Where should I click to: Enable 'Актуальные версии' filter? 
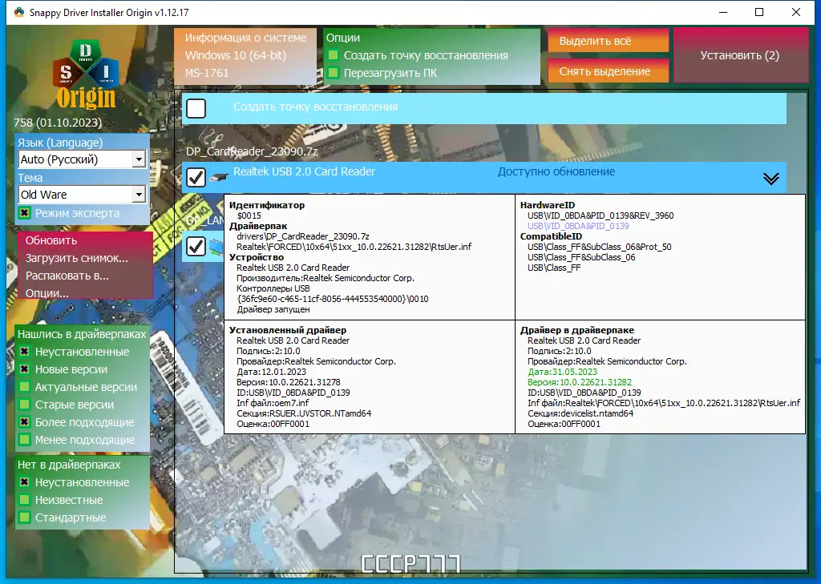click(x=24, y=387)
